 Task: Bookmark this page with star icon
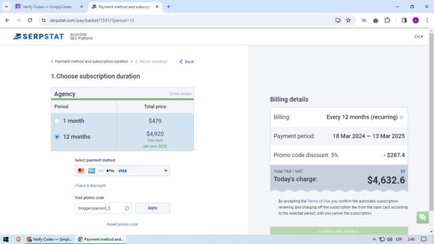(349, 20)
